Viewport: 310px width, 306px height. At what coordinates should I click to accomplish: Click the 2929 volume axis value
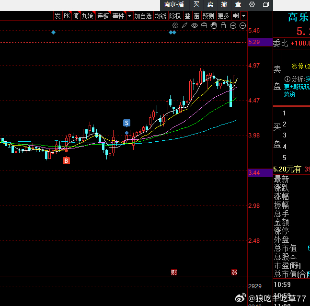click(255, 286)
